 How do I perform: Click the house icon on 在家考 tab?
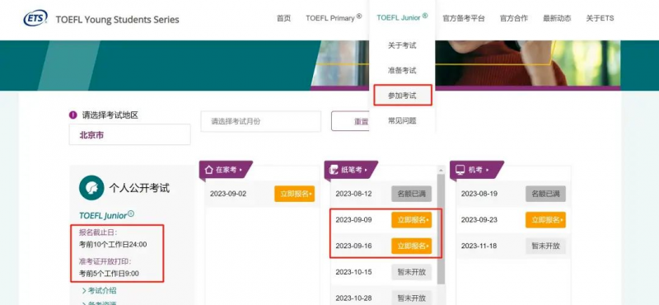(x=209, y=170)
